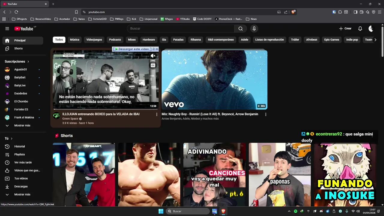This screenshot has width=384, height=216.
Task: Open Discord from system tray
Action: [x=321, y=211]
